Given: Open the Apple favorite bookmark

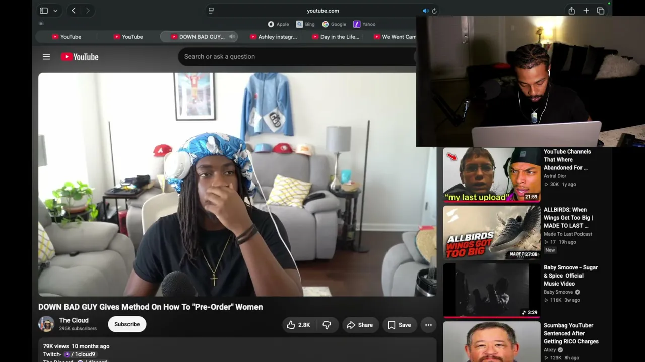Looking at the screenshot, I should click(x=278, y=24).
